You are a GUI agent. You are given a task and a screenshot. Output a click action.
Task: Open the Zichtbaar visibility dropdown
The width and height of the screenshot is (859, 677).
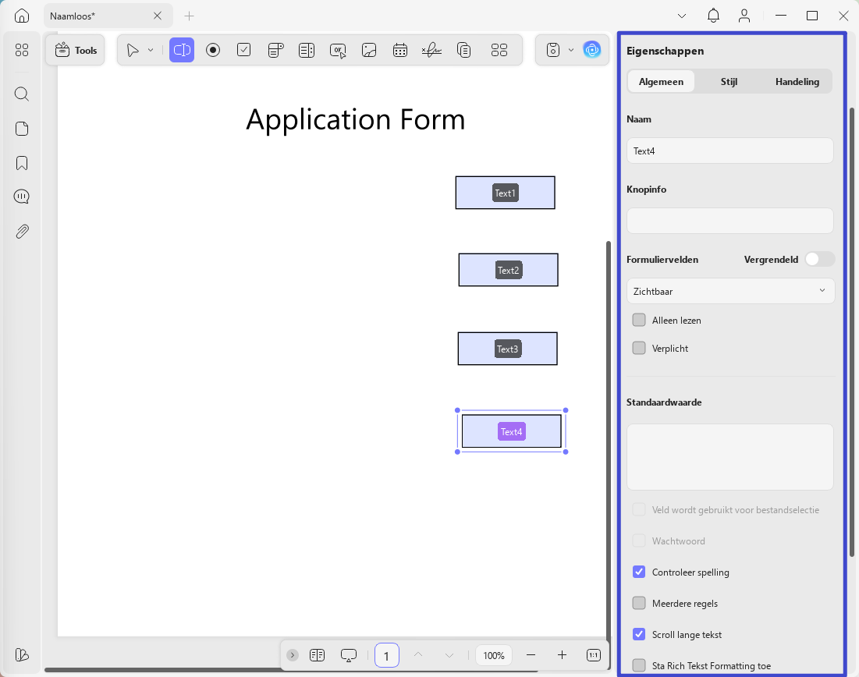[730, 291]
